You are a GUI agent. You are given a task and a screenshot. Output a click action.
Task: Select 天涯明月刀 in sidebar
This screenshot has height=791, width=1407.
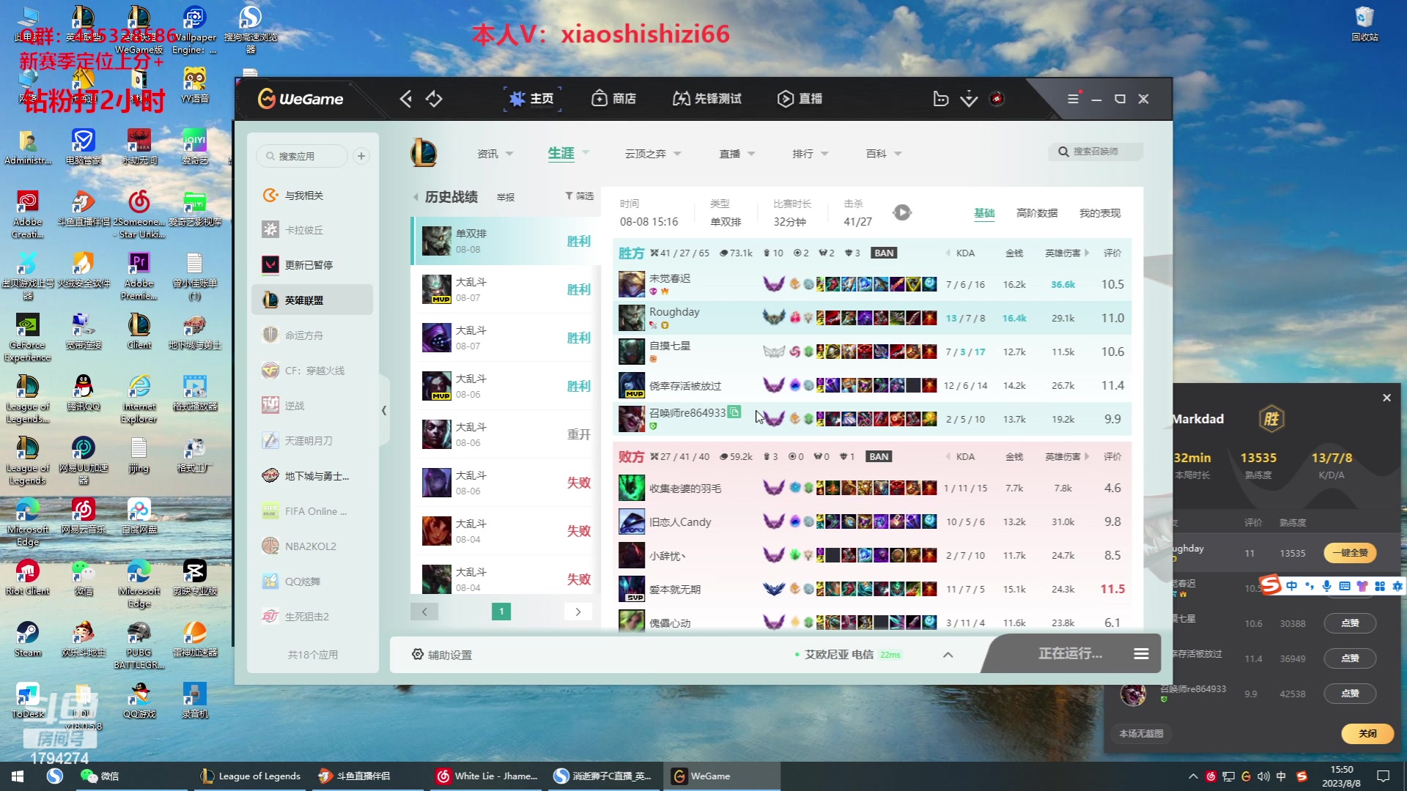point(312,441)
